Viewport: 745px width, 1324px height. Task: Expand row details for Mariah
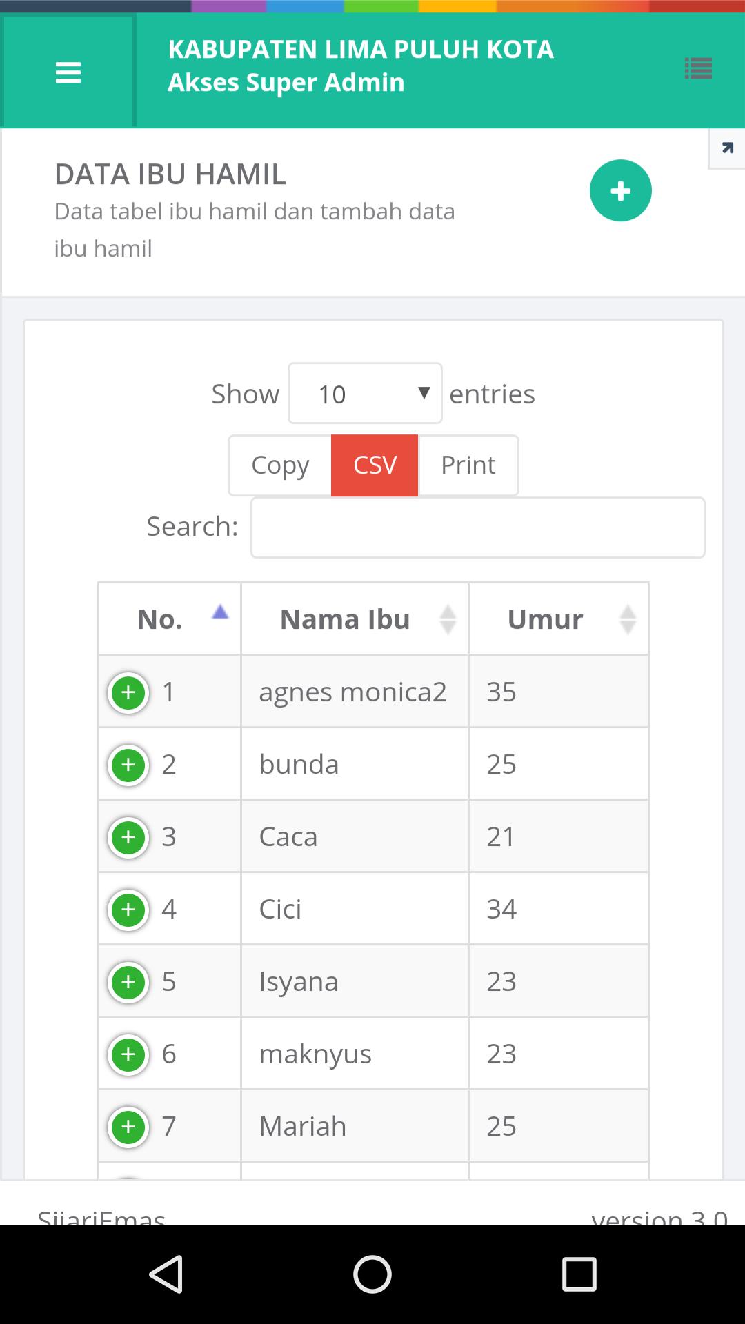point(128,1126)
